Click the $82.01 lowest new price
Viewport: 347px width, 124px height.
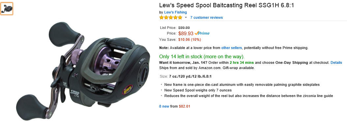pos(185,106)
